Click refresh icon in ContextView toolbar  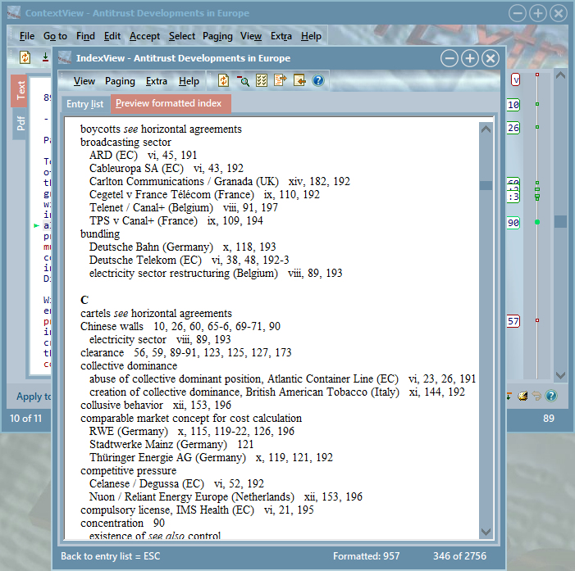(x=25, y=57)
